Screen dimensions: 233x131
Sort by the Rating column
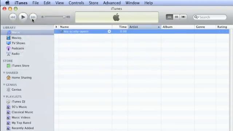[x=222, y=27]
